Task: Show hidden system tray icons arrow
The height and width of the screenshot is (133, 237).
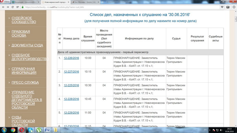Action: 210,130
